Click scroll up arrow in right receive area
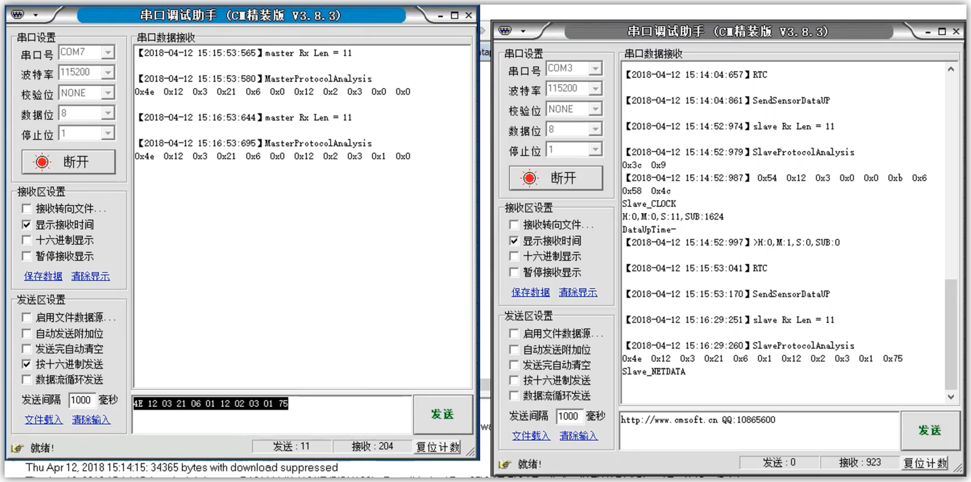The width and height of the screenshot is (971, 482). pos(951,69)
